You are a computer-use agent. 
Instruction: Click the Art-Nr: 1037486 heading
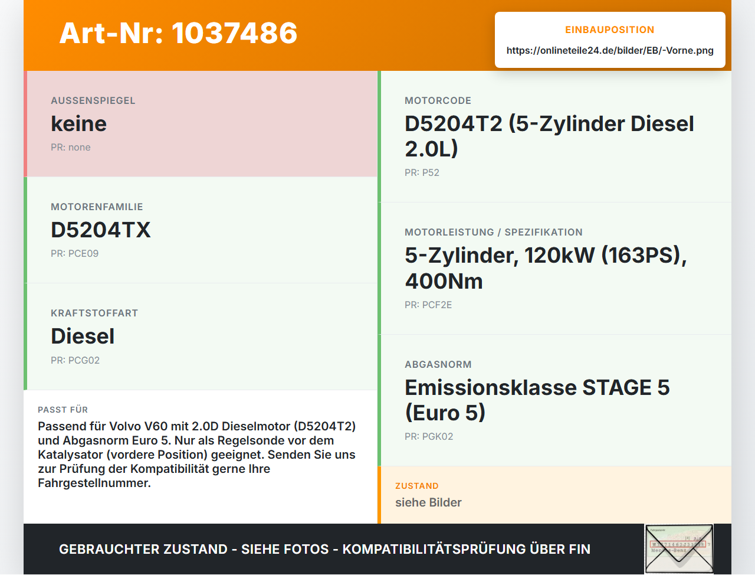tap(178, 33)
